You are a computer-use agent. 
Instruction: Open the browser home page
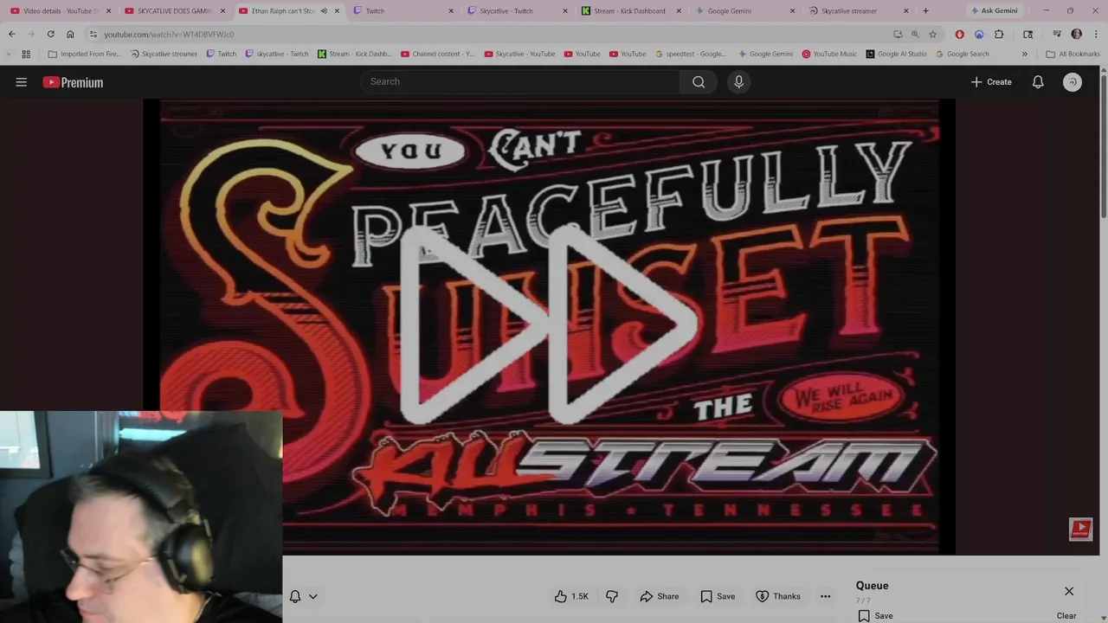click(70, 34)
